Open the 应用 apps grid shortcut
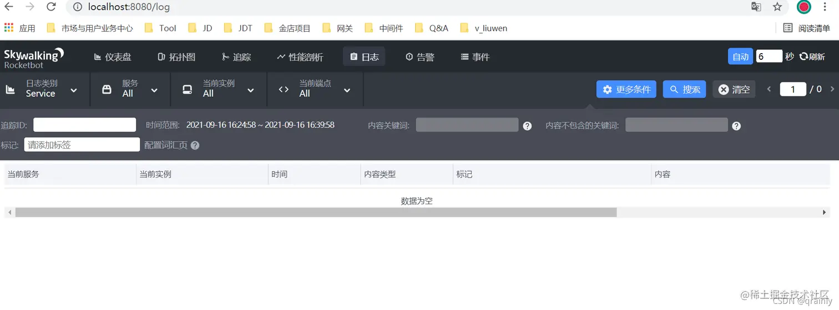 pos(20,28)
